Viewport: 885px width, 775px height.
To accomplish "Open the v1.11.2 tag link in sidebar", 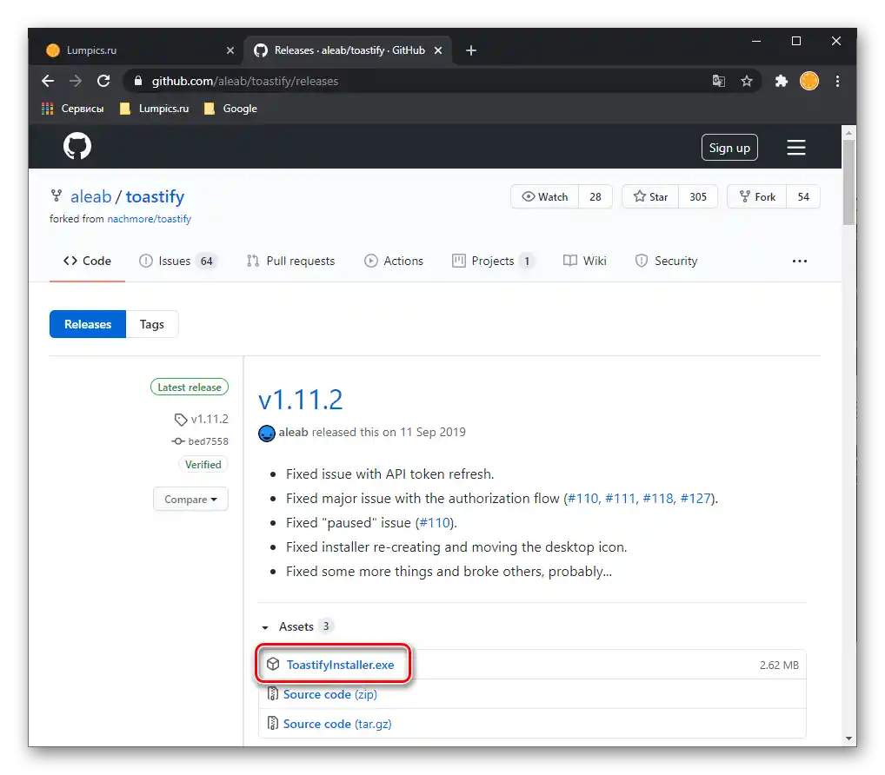I will [x=202, y=419].
